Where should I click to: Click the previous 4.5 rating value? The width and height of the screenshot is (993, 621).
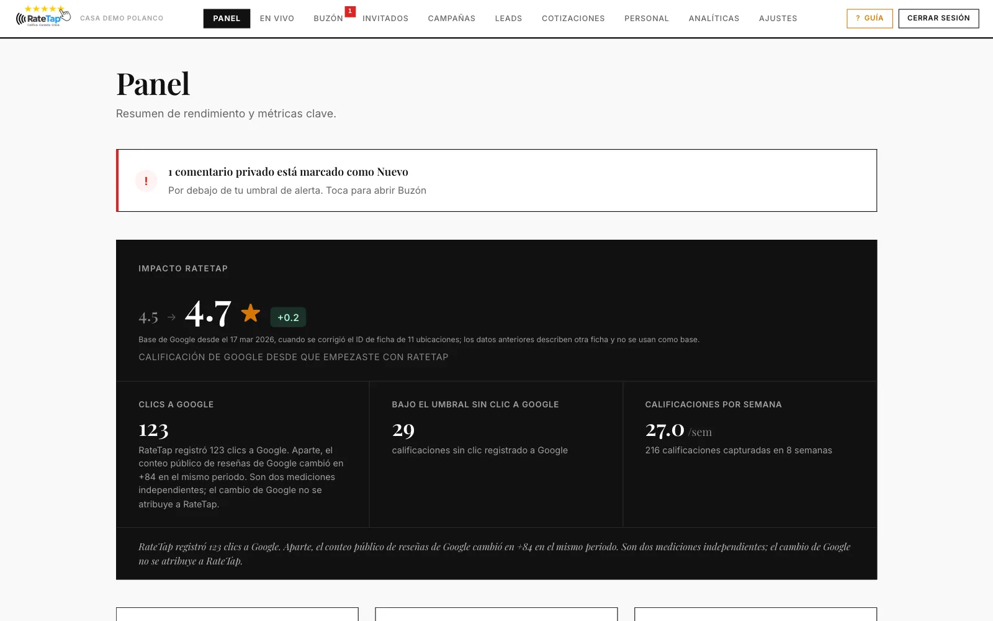tap(148, 318)
